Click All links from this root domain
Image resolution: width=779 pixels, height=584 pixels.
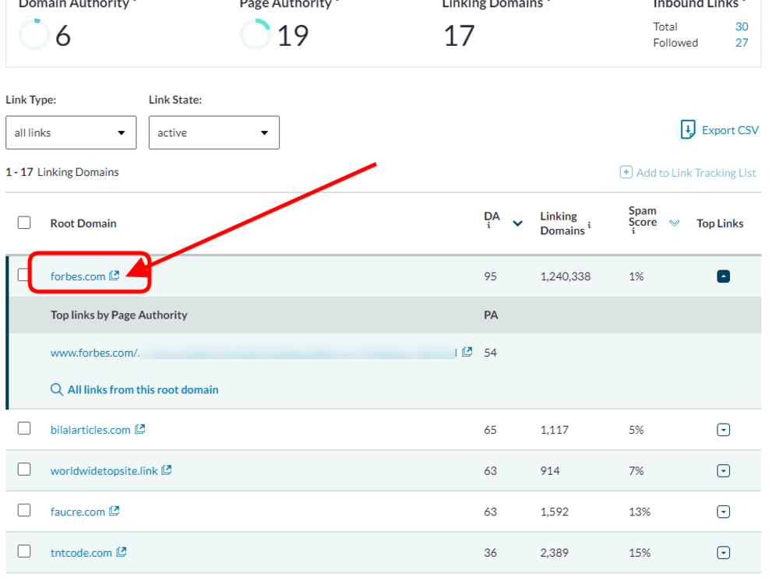click(x=143, y=390)
